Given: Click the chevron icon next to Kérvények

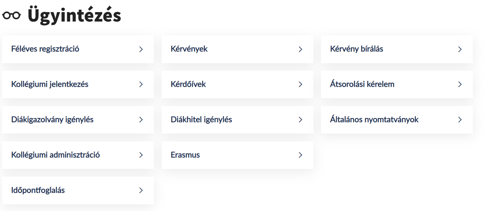Looking at the screenshot, I should pos(300,49).
